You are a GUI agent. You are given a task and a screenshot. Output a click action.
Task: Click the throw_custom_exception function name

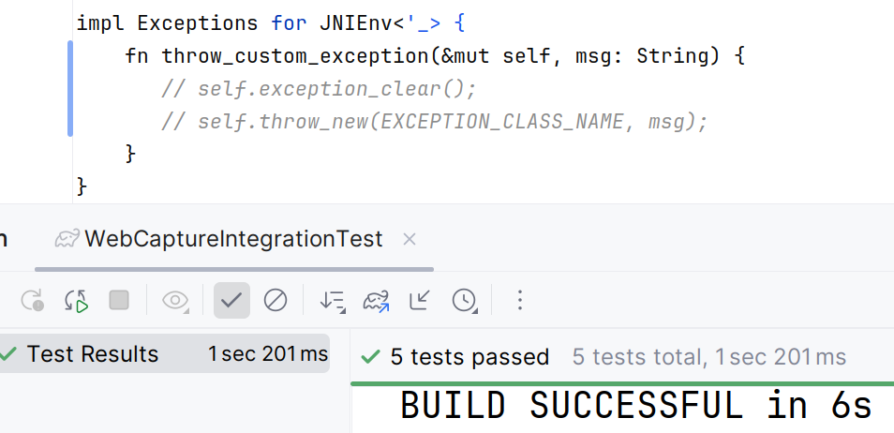click(294, 56)
